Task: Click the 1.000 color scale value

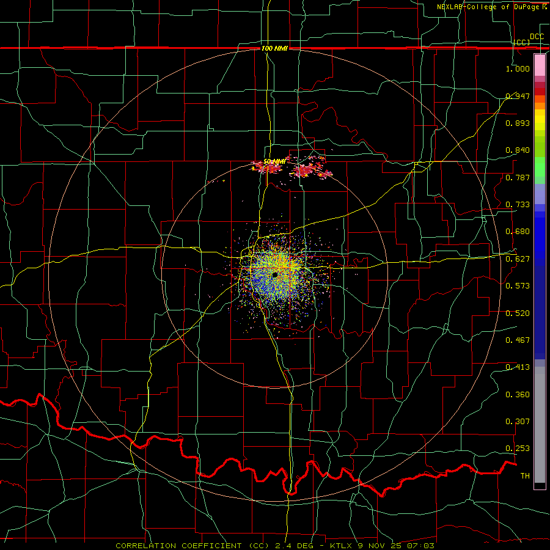Action: click(x=518, y=68)
